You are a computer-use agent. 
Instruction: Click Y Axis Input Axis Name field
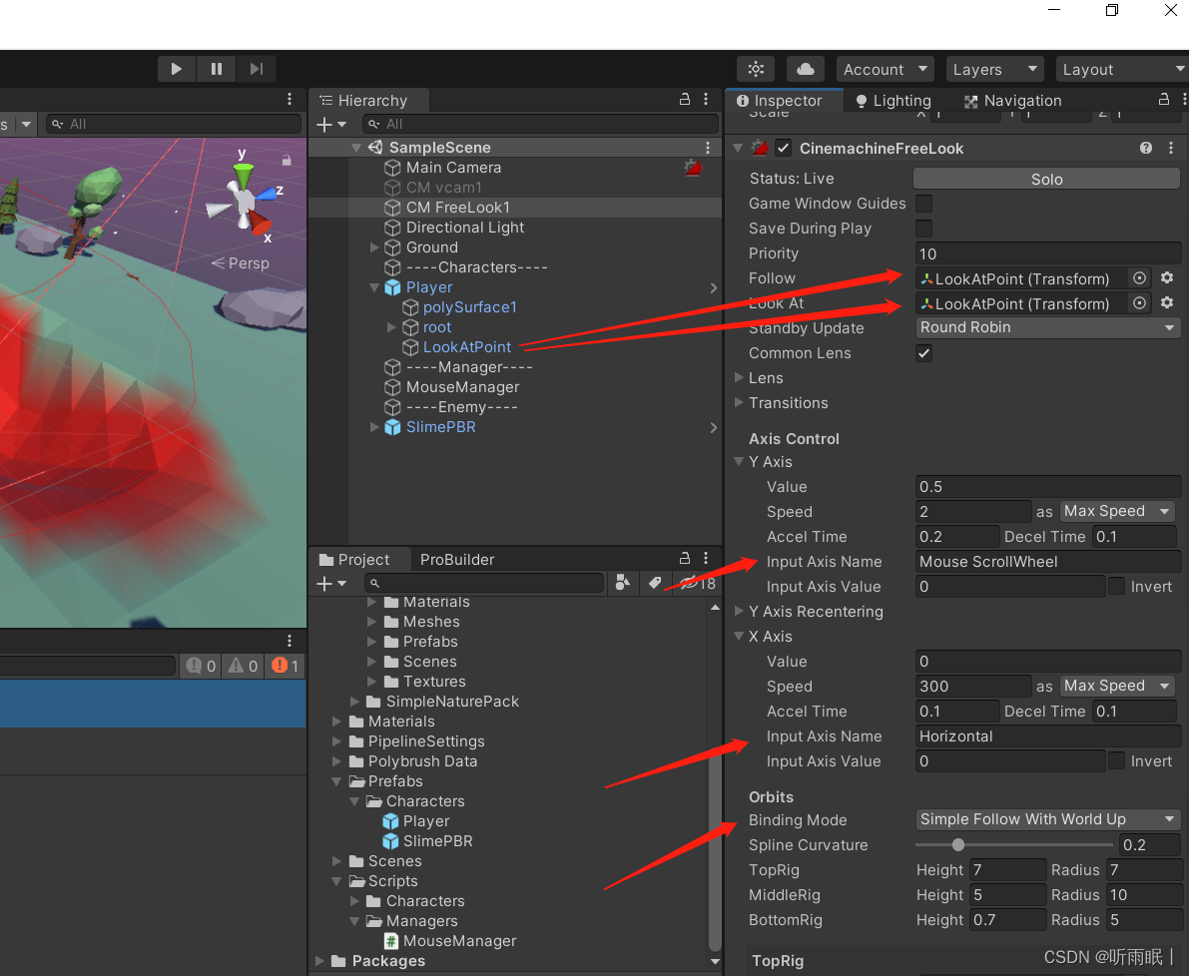point(1048,562)
